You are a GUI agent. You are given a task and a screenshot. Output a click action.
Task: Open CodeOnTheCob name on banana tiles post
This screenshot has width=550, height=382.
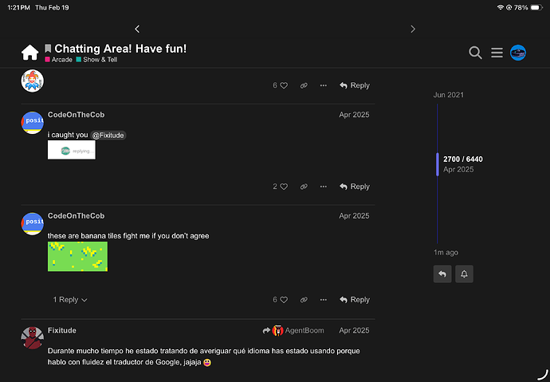click(x=76, y=216)
